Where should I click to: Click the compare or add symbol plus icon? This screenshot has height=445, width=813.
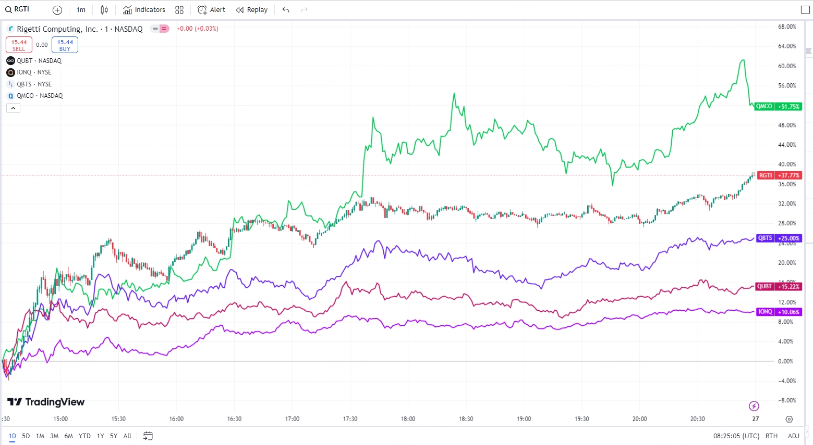57,10
